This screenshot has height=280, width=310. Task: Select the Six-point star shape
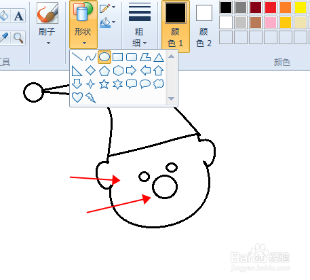point(118,84)
